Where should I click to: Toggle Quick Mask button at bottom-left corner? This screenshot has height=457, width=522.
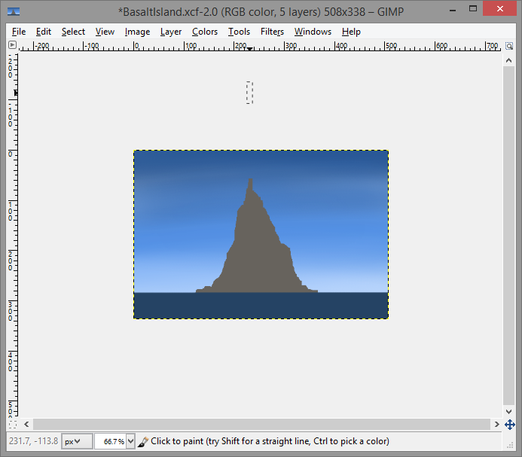(12, 425)
